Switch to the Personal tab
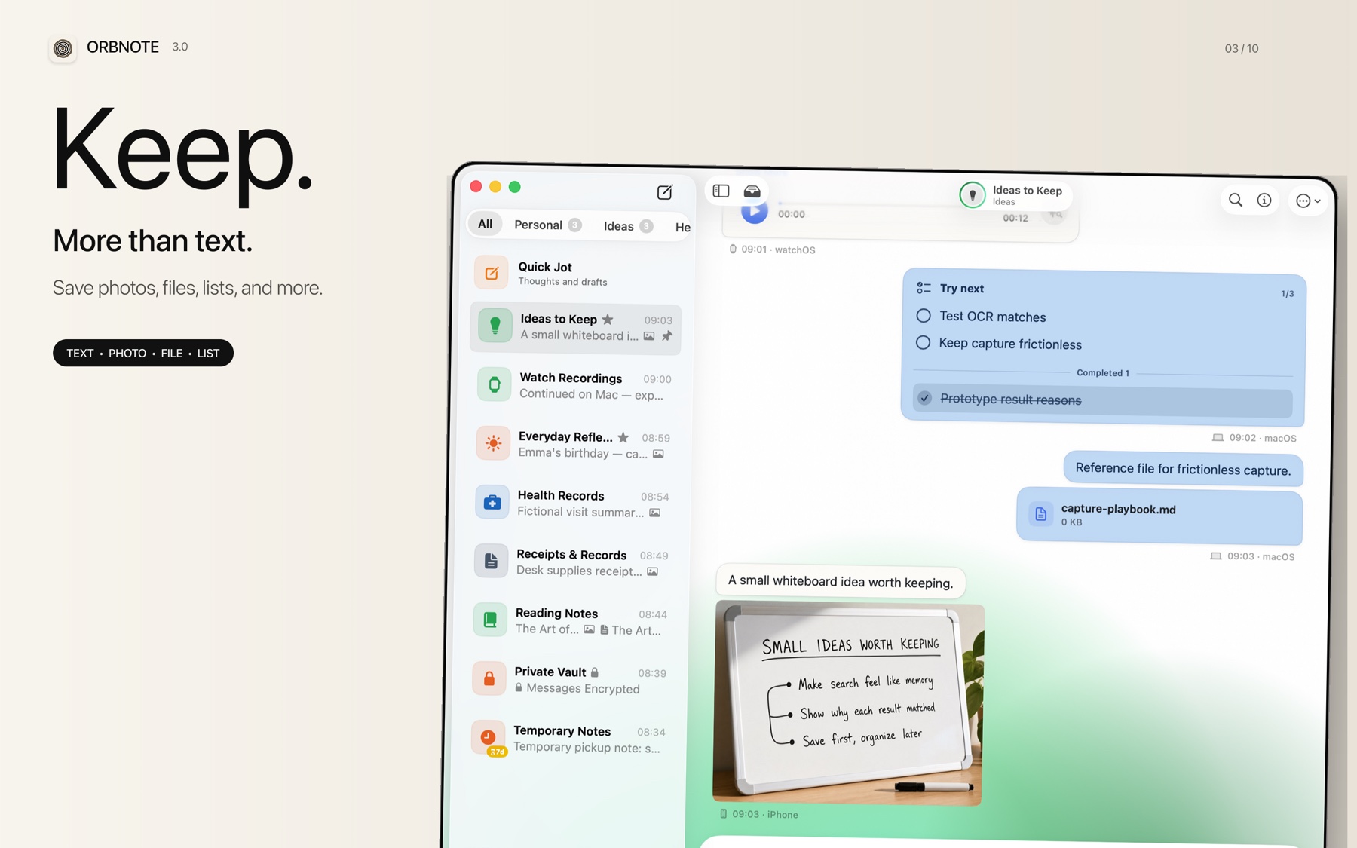Screen dimensions: 1357x848 [547, 225]
